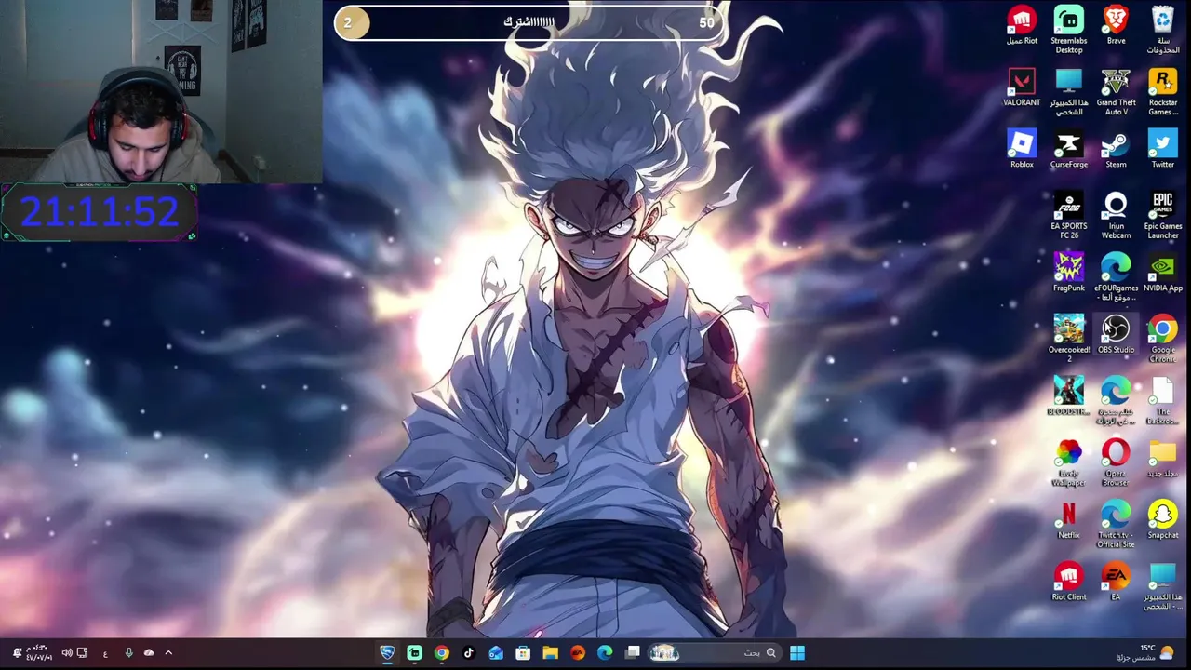Image resolution: width=1191 pixels, height=670 pixels.
Task: Select the Netflix desktop icon
Action: point(1068,519)
